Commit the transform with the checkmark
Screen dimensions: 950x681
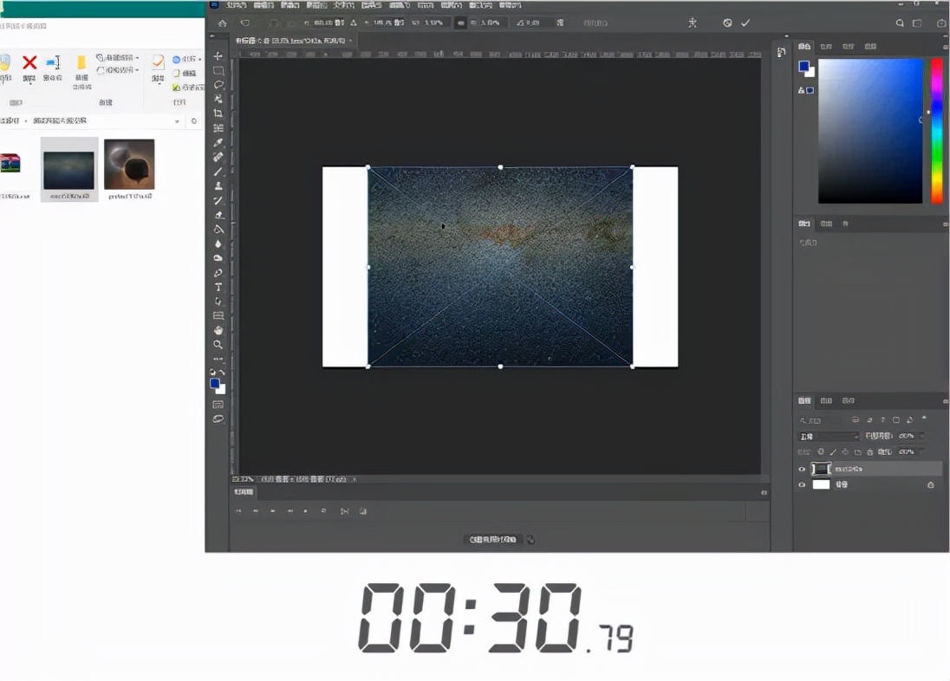click(745, 23)
